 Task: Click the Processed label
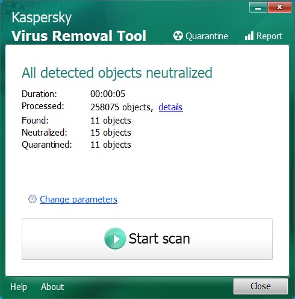point(43,106)
